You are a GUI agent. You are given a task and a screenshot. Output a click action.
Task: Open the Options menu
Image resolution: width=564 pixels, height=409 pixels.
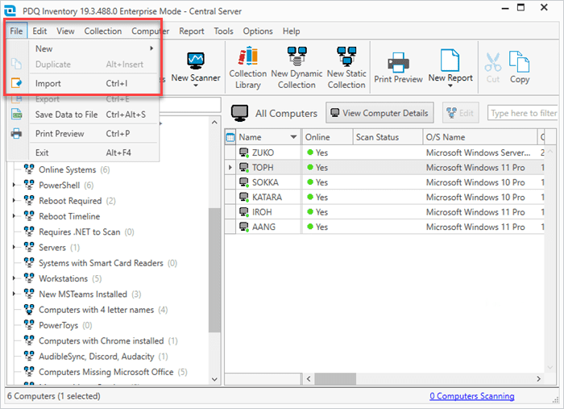(x=258, y=31)
